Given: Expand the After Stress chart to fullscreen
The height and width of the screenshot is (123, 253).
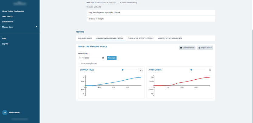Looking at the screenshot, I should [210, 70].
